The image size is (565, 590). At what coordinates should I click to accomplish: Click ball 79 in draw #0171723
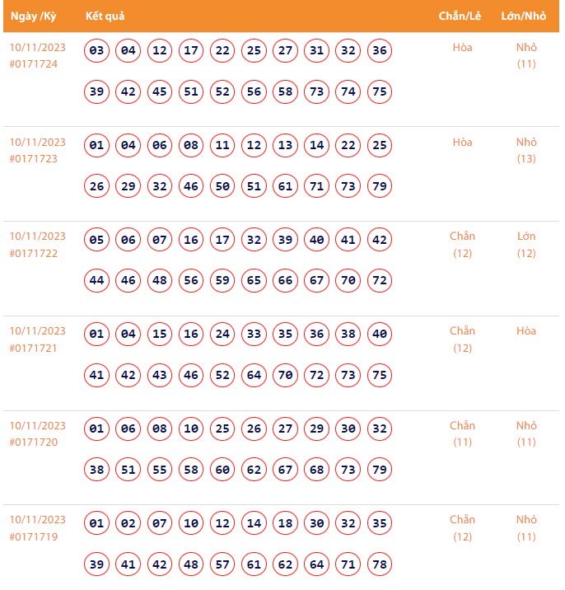pyautogui.click(x=380, y=187)
